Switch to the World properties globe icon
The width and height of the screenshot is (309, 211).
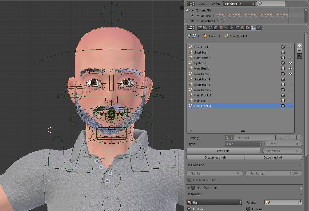pyautogui.click(x=216, y=28)
